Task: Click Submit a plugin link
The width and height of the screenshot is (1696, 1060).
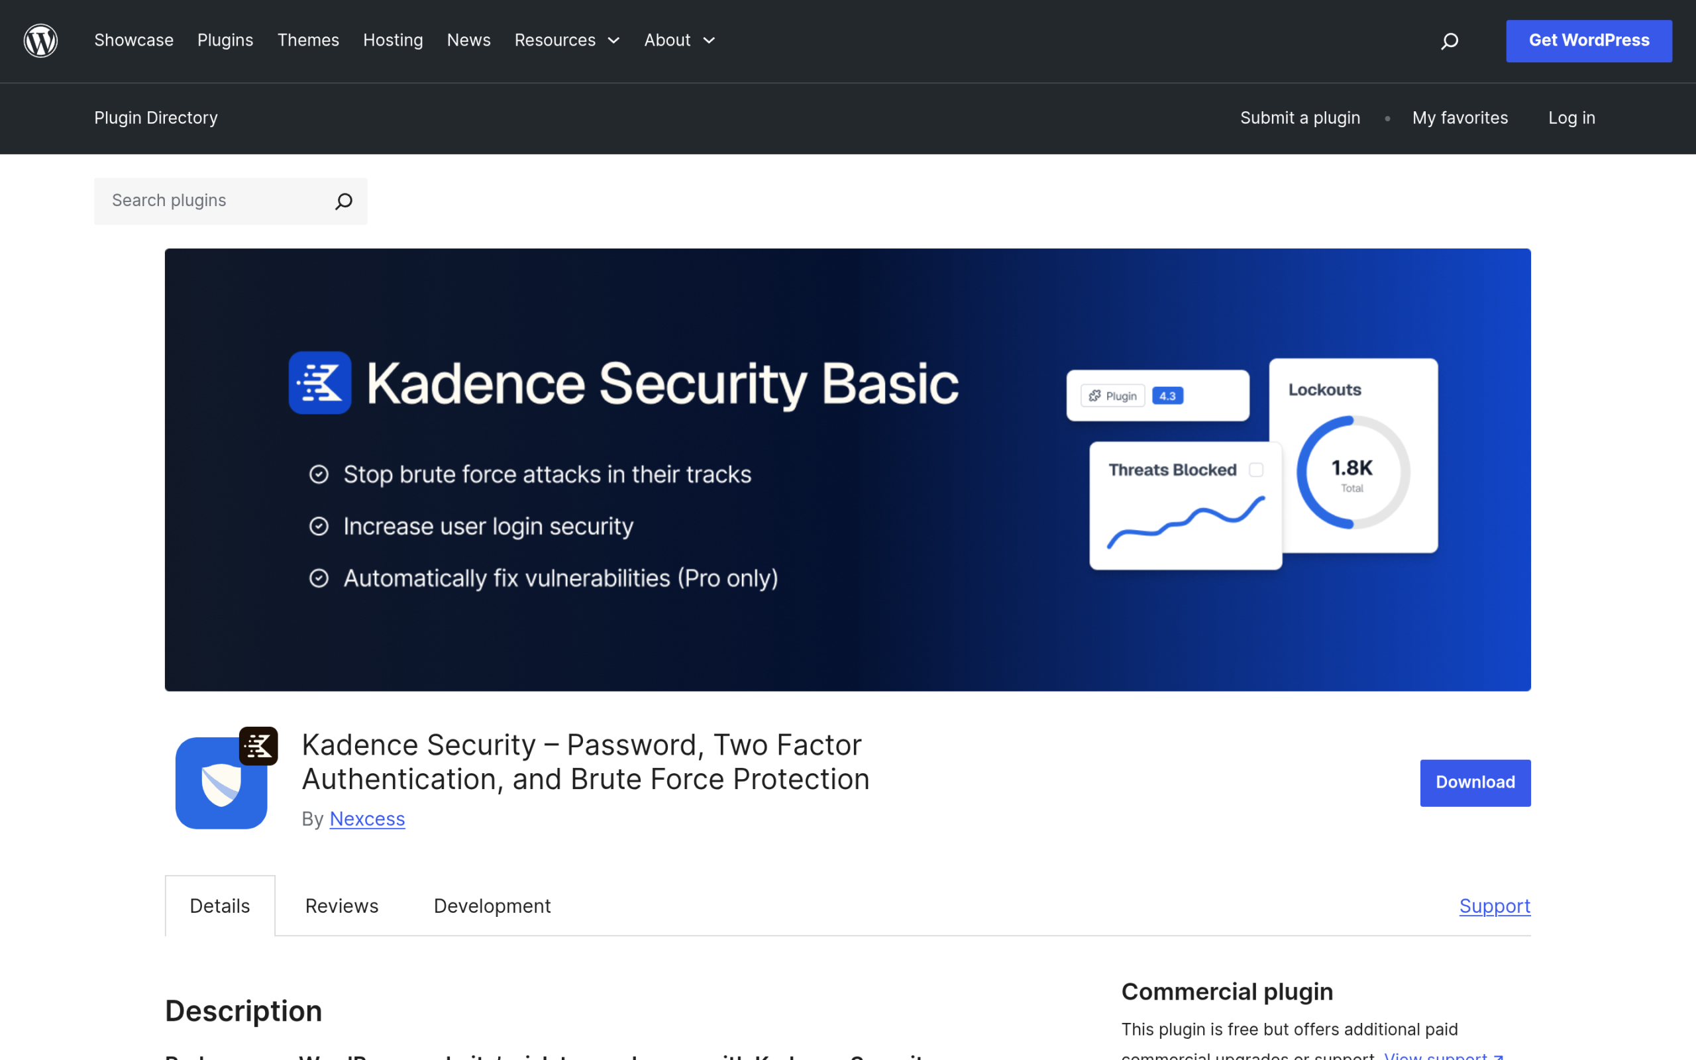Action: click(1300, 118)
